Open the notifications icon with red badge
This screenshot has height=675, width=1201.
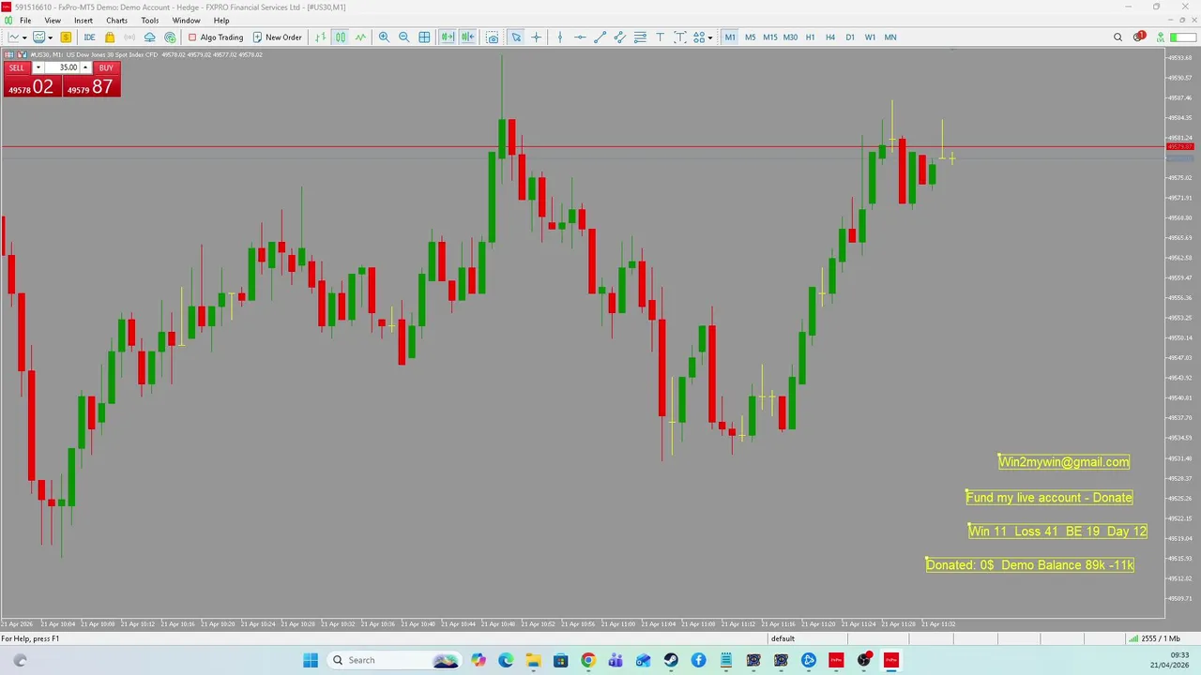1138,37
